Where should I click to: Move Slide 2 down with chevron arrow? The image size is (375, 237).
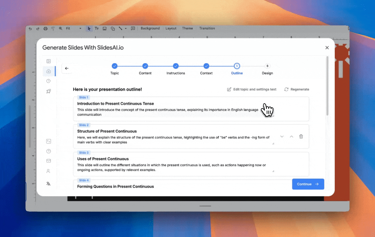[x=282, y=136]
